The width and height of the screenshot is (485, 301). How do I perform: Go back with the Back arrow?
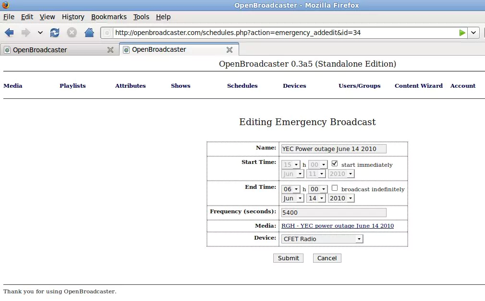coord(9,33)
